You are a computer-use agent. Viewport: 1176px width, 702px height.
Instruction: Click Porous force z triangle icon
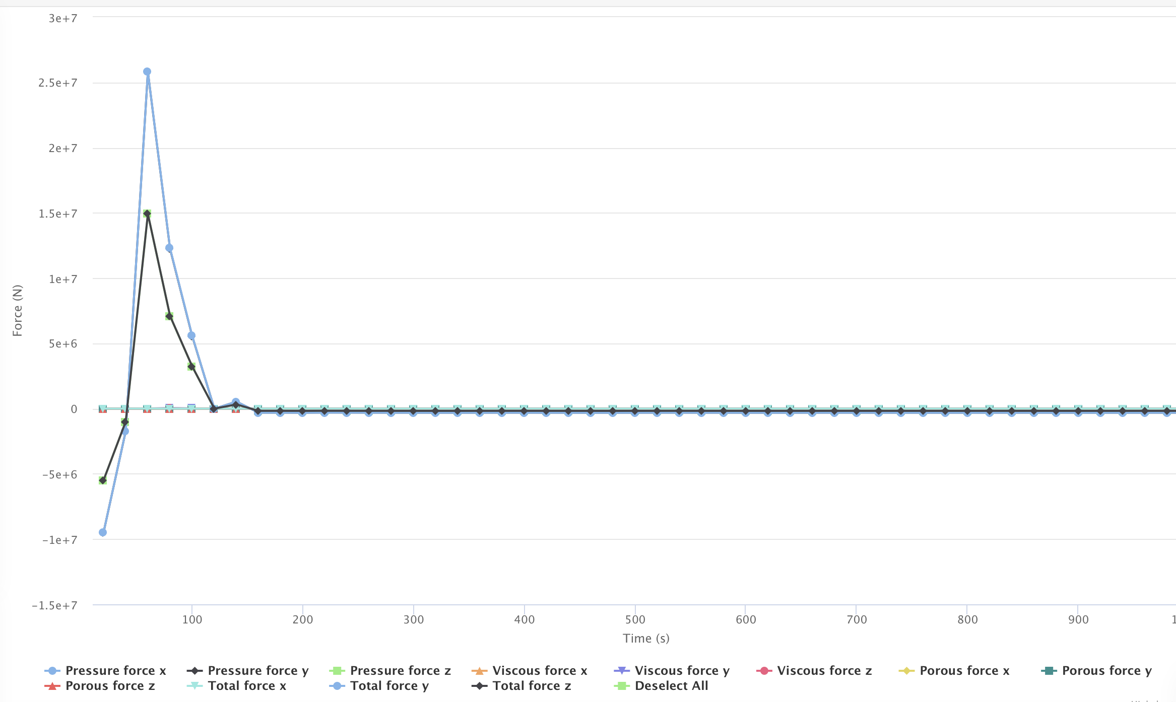click(52, 685)
